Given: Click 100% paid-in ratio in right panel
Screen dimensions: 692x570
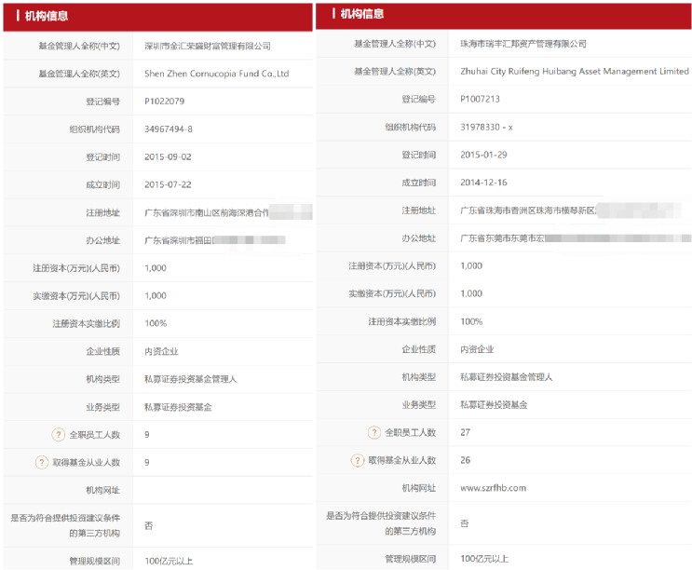Looking at the screenshot, I should 471,321.
